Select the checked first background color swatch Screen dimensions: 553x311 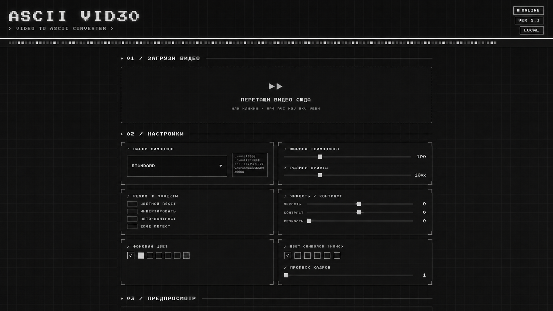coord(131,255)
